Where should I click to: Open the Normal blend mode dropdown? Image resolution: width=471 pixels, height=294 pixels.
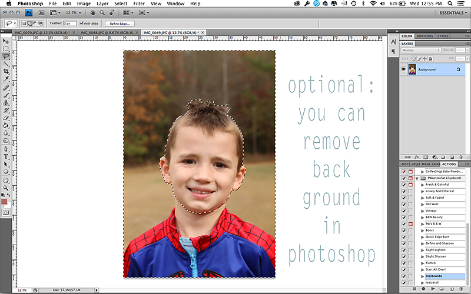[421, 50]
